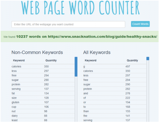Select 'the' keyword row

coord(115,116)
